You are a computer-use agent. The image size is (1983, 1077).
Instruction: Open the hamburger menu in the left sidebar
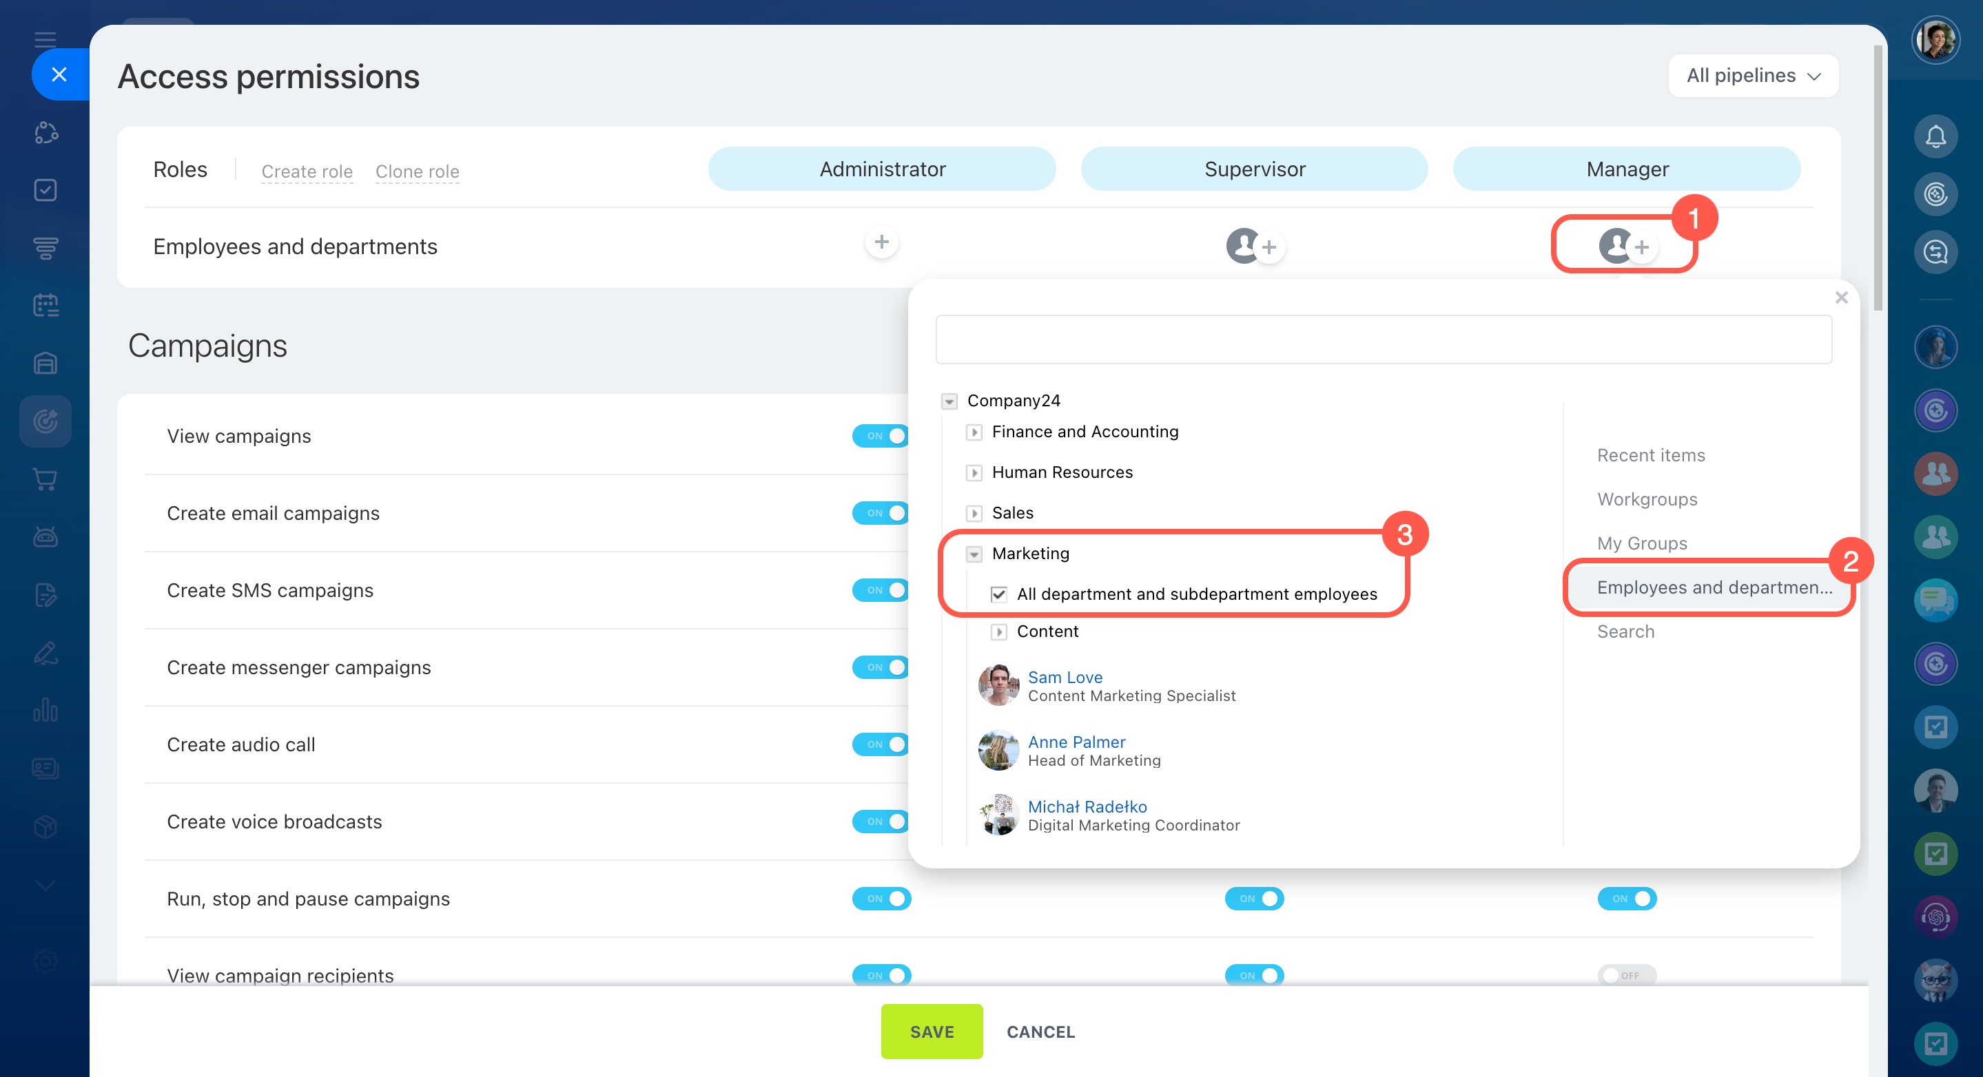pos(45,39)
